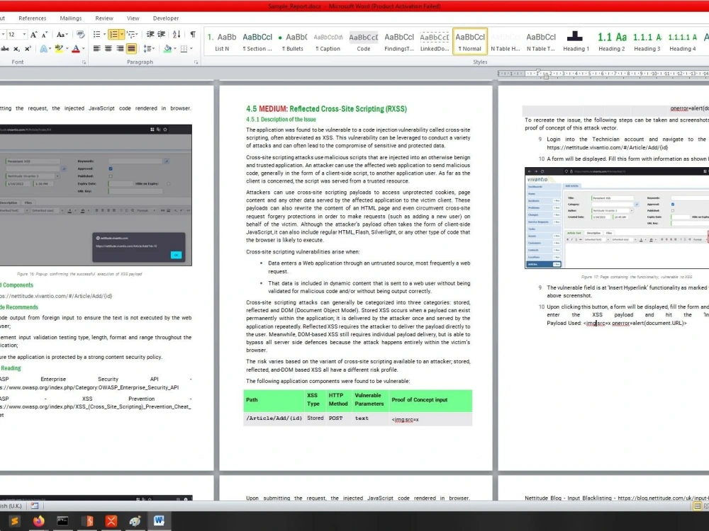Apply the Heading 4 style
The width and height of the screenshot is (709, 531).
pyautogui.click(x=682, y=42)
